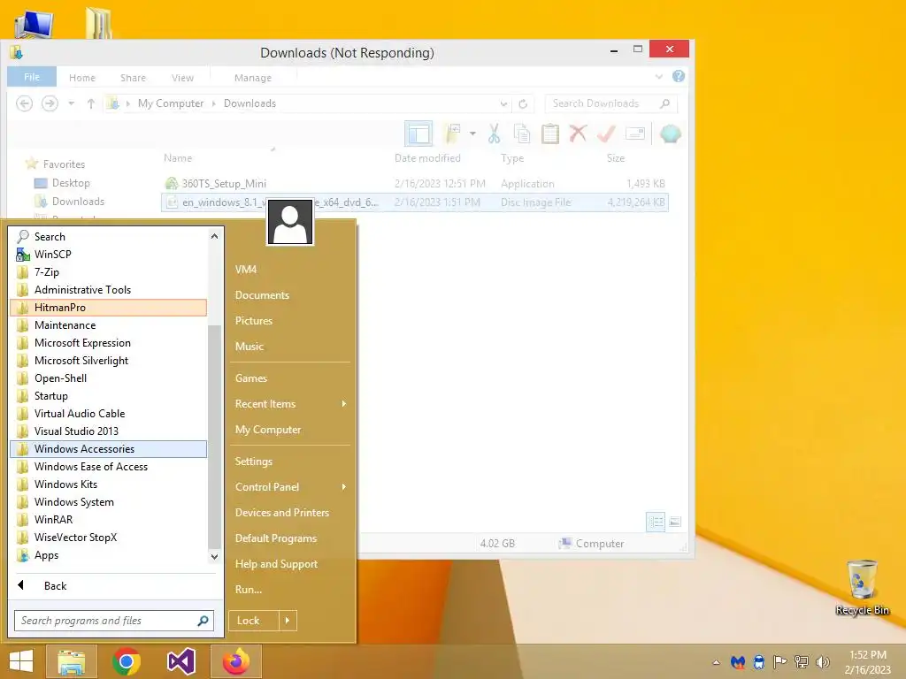
Task: Click the checkmark properties icon in toolbar
Action: click(x=605, y=134)
